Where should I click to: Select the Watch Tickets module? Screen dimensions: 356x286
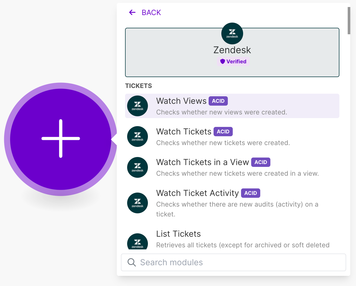[x=232, y=137]
